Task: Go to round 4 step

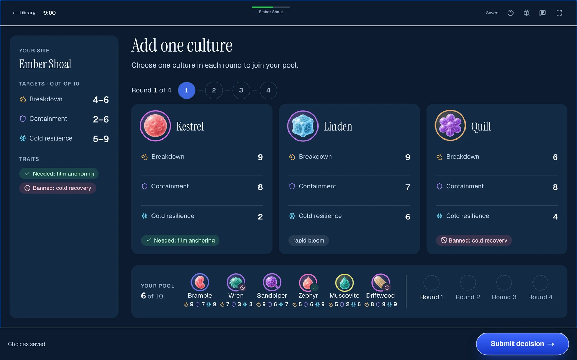Action: click(x=268, y=90)
